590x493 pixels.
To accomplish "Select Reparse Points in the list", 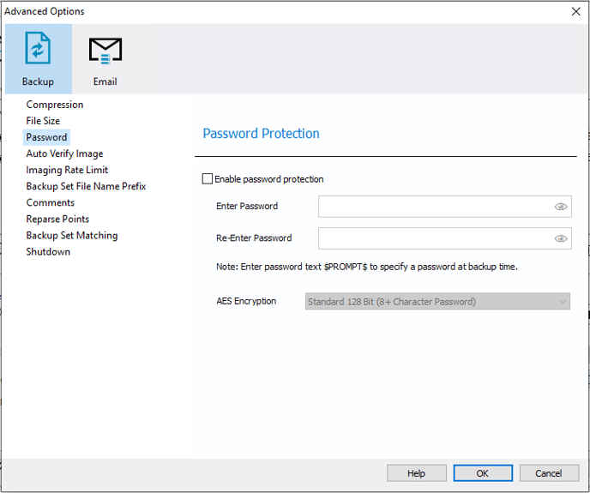I will pos(57,219).
